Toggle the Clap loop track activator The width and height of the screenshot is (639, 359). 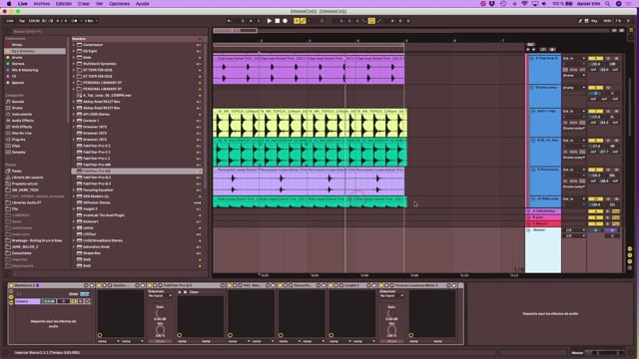point(595,59)
